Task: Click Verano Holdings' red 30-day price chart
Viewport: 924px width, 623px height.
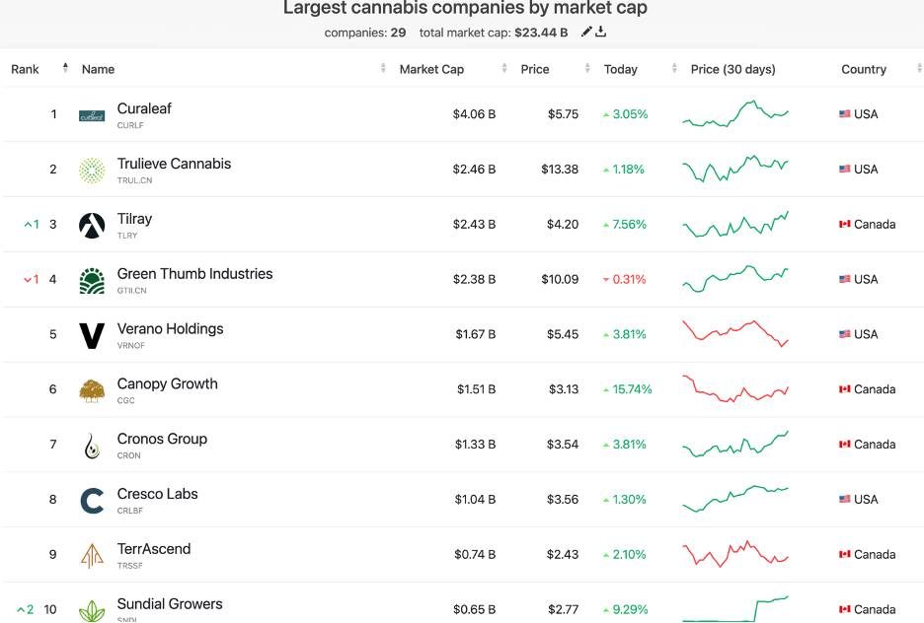Action: [x=735, y=334]
